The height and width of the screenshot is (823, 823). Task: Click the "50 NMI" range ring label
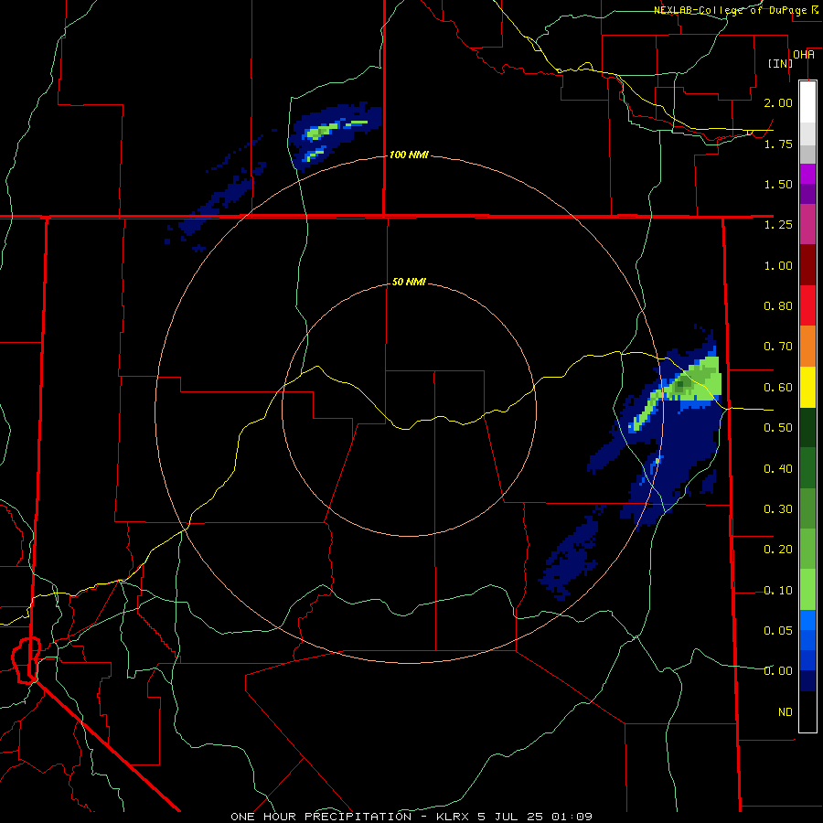pyautogui.click(x=409, y=282)
